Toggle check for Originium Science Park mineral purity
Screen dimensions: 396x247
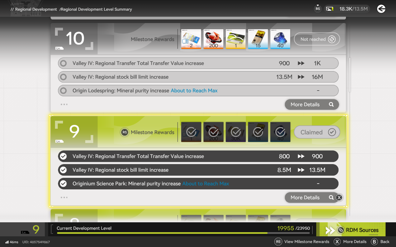coord(63,184)
